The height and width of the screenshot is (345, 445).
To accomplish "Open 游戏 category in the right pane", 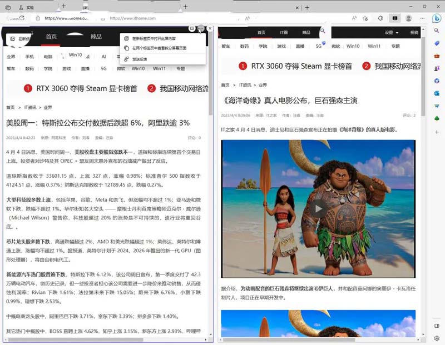I will (x=281, y=46).
